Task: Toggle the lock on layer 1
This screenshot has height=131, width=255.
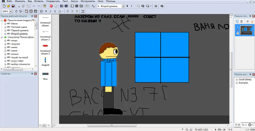Action: (238, 33)
